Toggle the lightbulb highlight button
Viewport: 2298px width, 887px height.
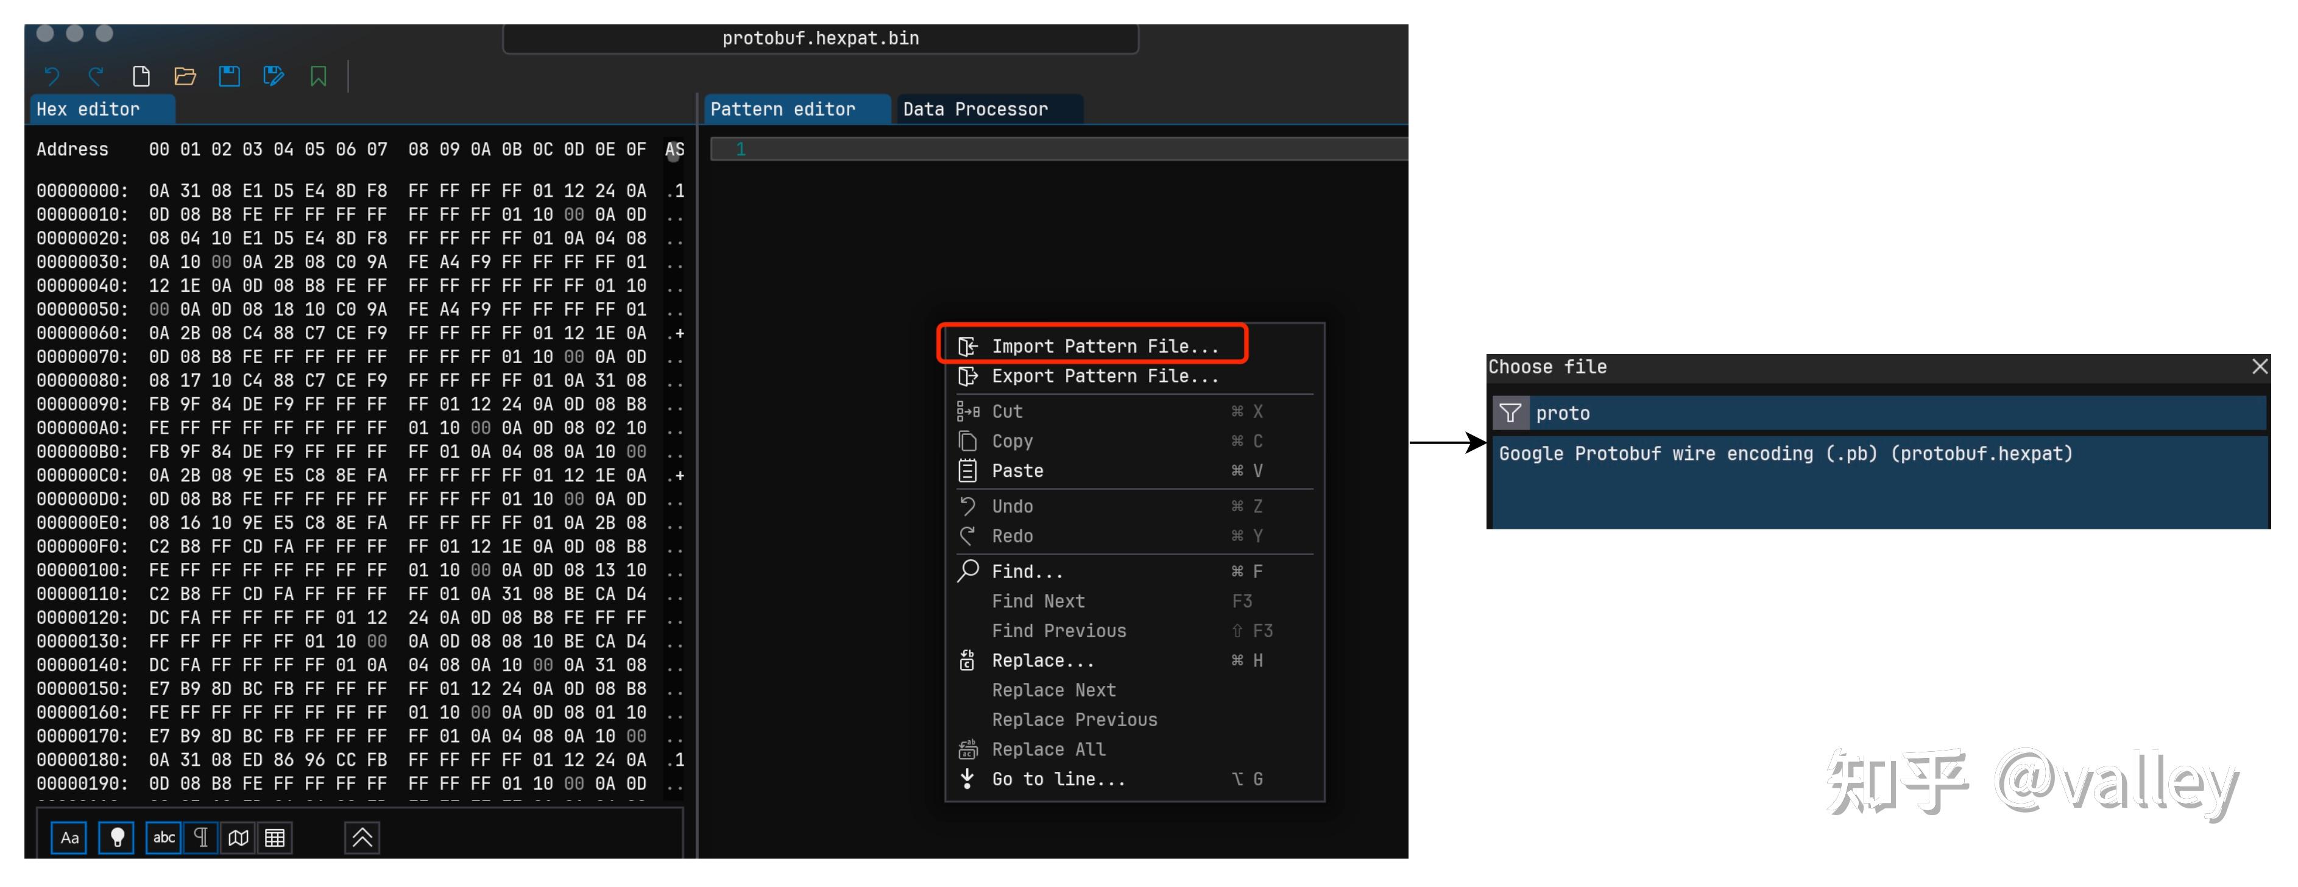(x=117, y=838)
